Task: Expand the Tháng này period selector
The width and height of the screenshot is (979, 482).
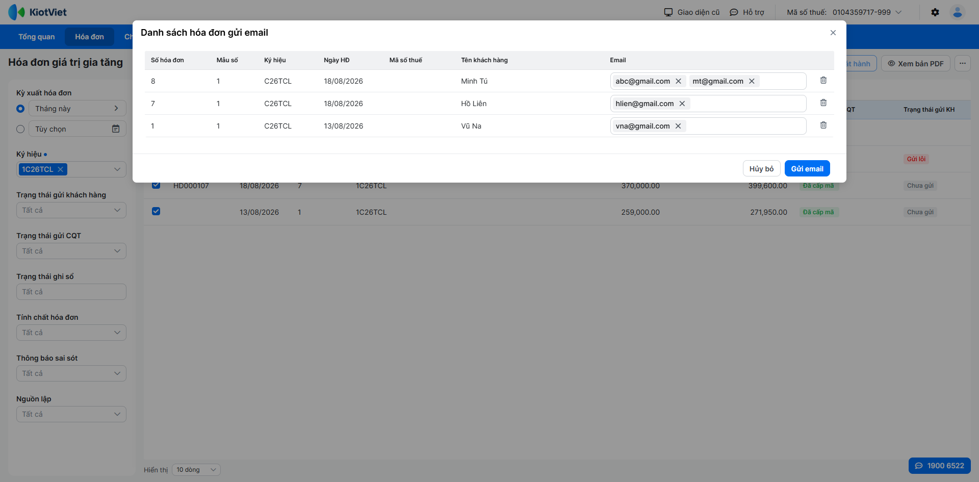Action: 78,108
